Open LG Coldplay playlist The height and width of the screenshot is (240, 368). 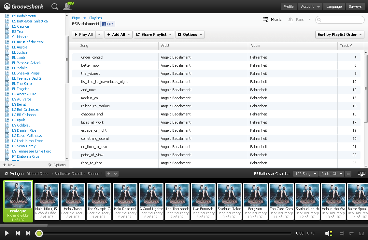click(21, 125)
